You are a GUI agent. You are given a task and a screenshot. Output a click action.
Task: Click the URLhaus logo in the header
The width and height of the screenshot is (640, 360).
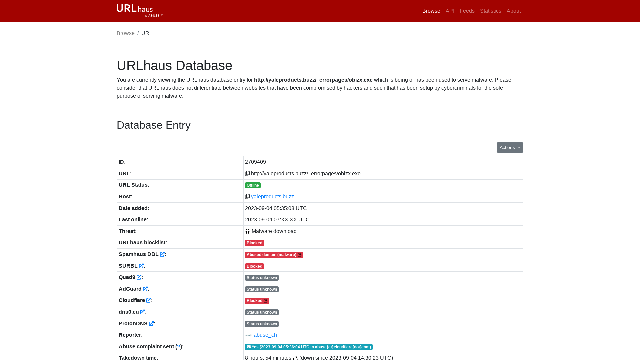(140, 11)
